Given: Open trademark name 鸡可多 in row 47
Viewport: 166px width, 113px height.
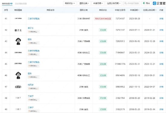Looking at the screenshot, I should coord(30,85).
